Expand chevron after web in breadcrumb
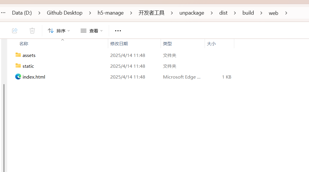The image size is (309, 172). [286, 13]
